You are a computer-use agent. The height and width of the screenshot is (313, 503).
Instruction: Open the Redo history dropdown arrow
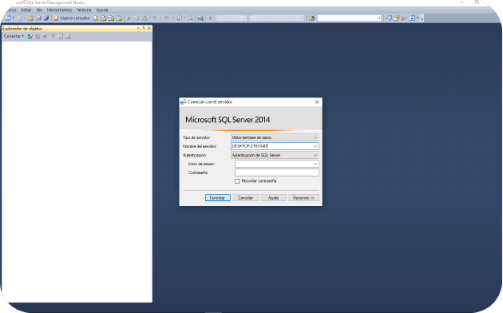click(172, 18)
